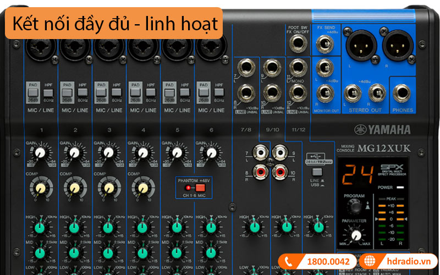Click the channel 1 GAIN knob

coord(40,153)
